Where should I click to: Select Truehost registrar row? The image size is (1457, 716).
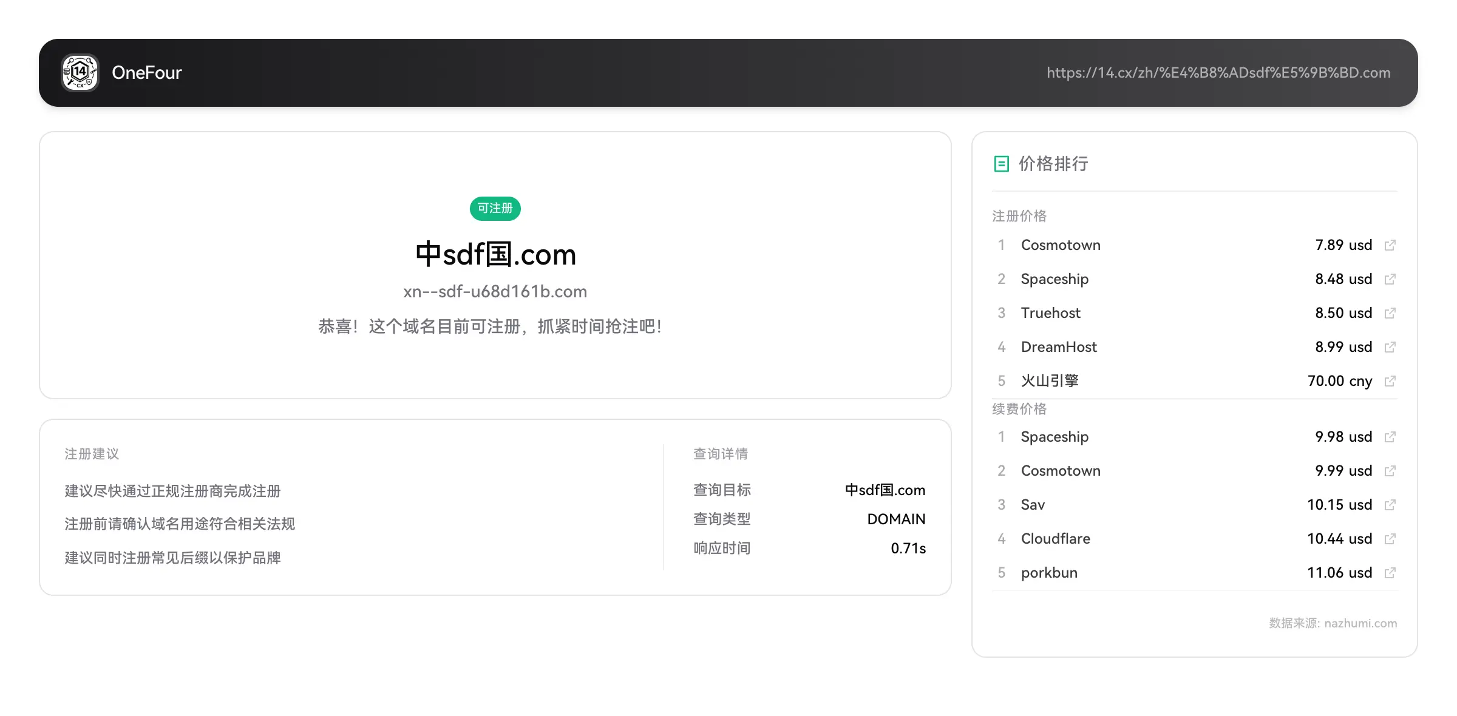tap(1195, 313)
